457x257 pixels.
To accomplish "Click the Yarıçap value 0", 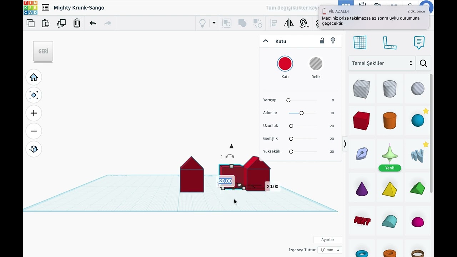I will coord(333,100).
